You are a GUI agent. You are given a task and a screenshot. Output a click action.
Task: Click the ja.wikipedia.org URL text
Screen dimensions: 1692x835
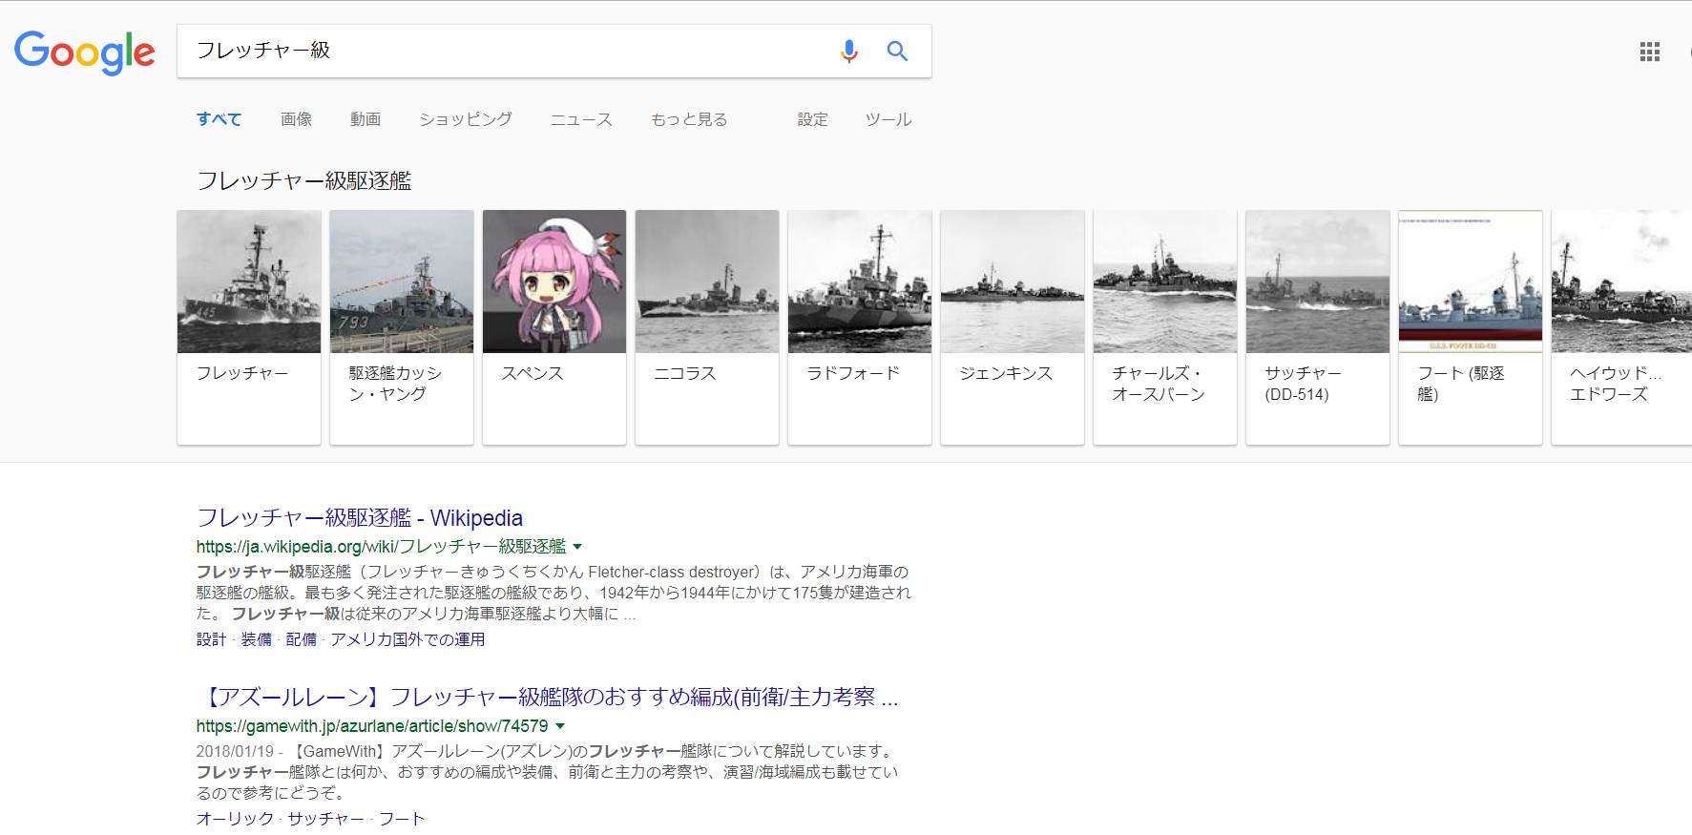point(381,547)
